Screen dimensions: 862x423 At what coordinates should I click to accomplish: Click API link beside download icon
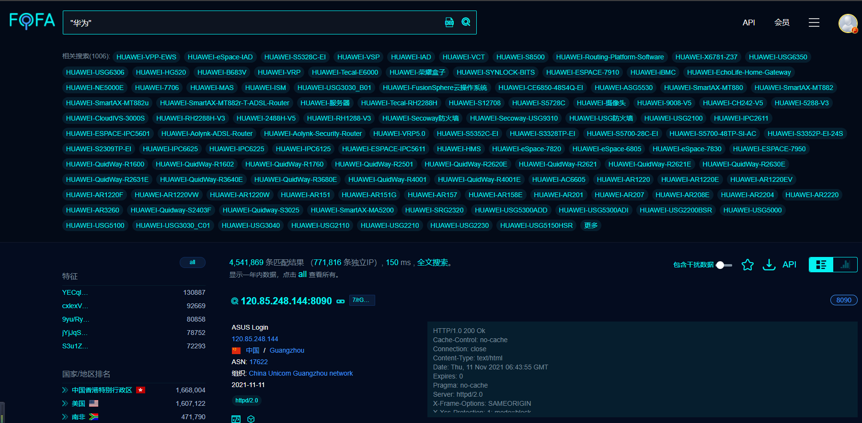tap(789, 265)
